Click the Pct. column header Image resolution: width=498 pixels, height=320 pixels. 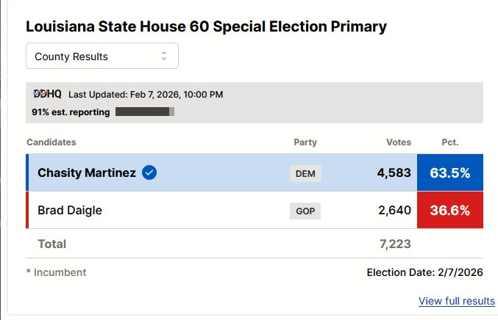[450, 142]
